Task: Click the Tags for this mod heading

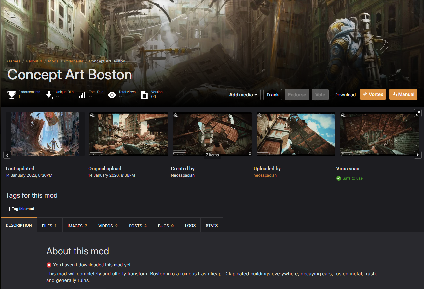Action: (x=32, y=195)
